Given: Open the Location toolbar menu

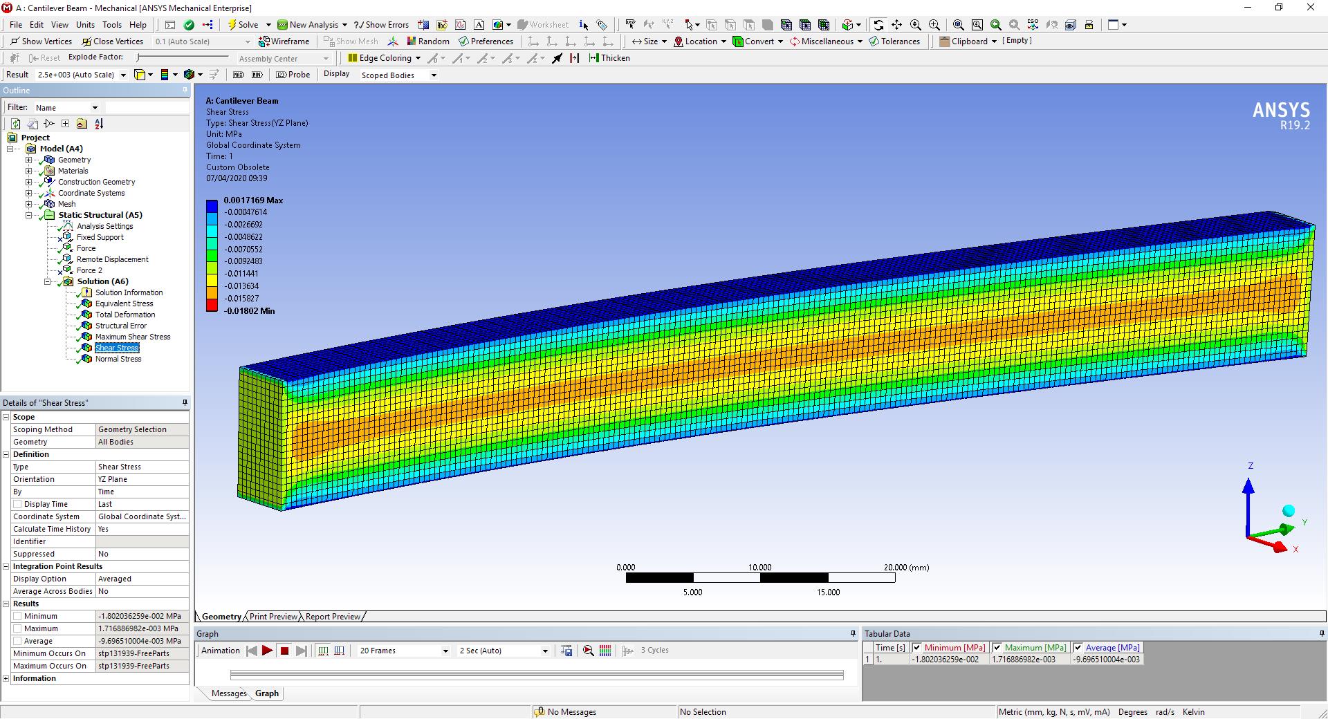Looking at the screenshot, I should 700,41.
